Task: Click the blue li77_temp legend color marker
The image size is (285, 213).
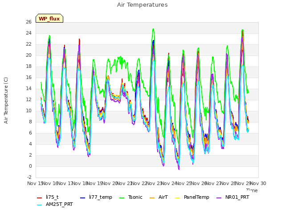Action: point(83,198)
